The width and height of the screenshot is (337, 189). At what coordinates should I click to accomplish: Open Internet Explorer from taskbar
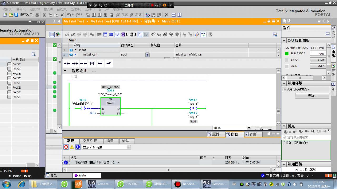tap(21, 184)
